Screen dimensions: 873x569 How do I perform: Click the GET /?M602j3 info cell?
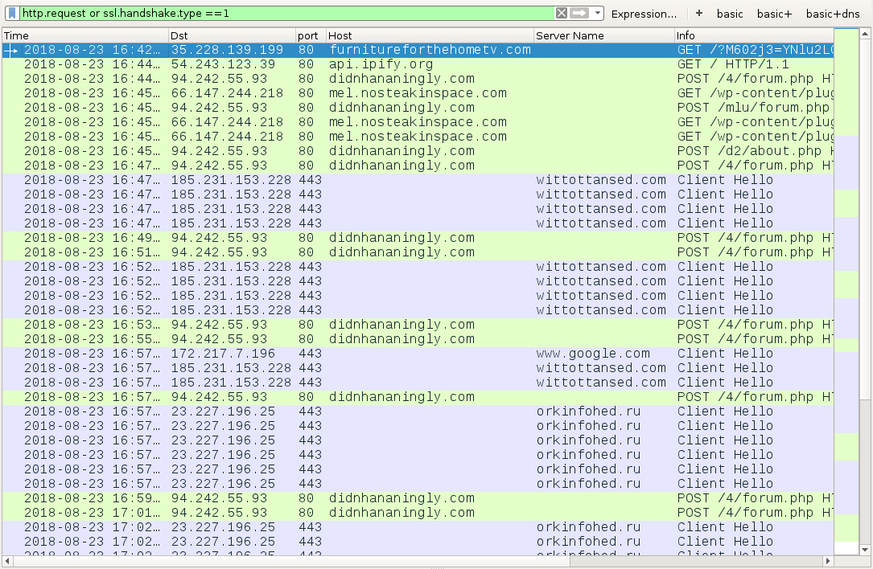(x=755, y=50)
